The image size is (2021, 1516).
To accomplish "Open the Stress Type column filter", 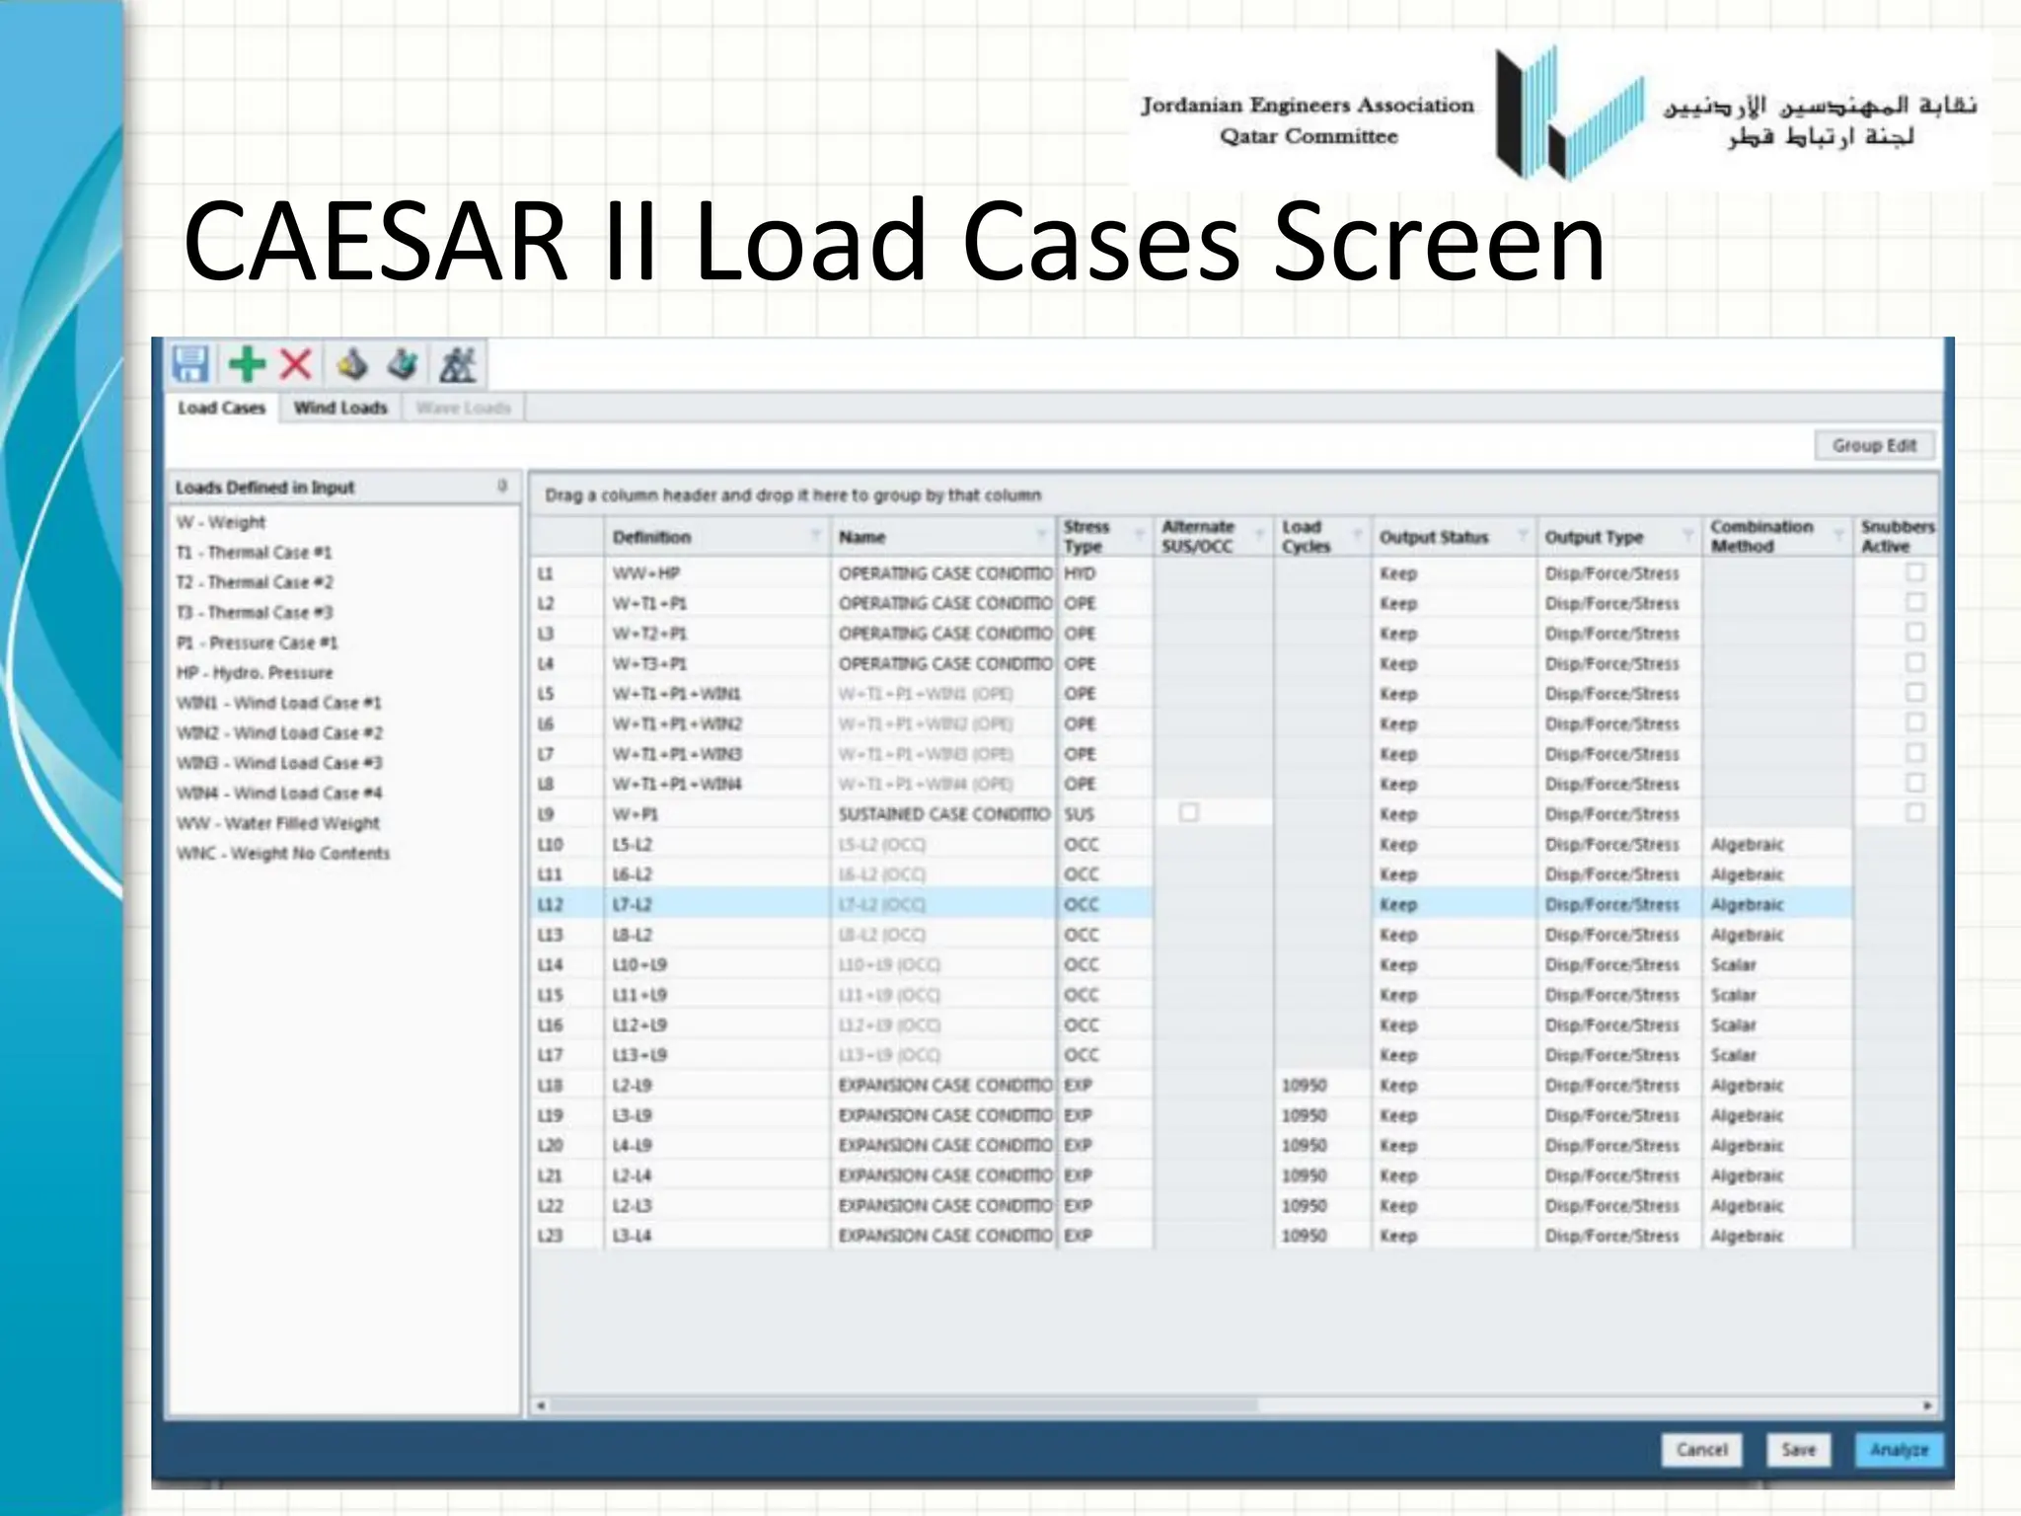I will (1140, 536).
